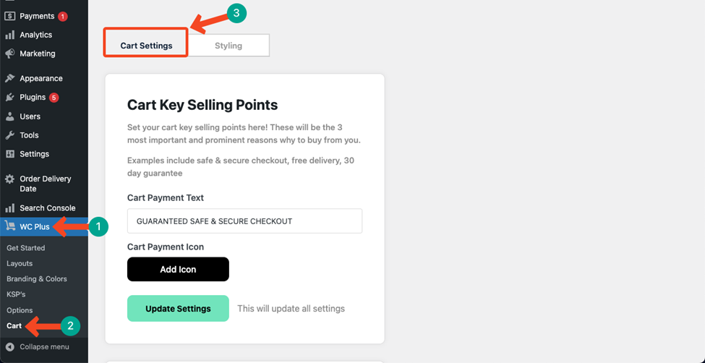The height and width of the screenshot is (363, 705).
Task: Click the Add Icon button
Action: pos(178,270)
